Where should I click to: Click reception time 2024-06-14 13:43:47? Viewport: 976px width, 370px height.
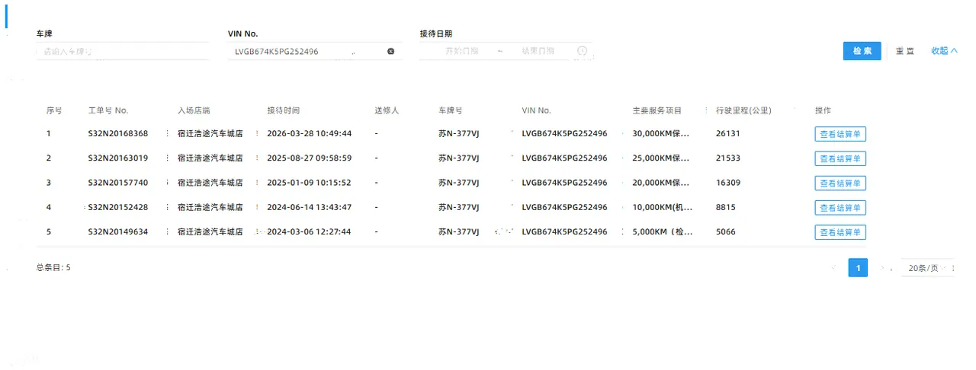point(309,207)
